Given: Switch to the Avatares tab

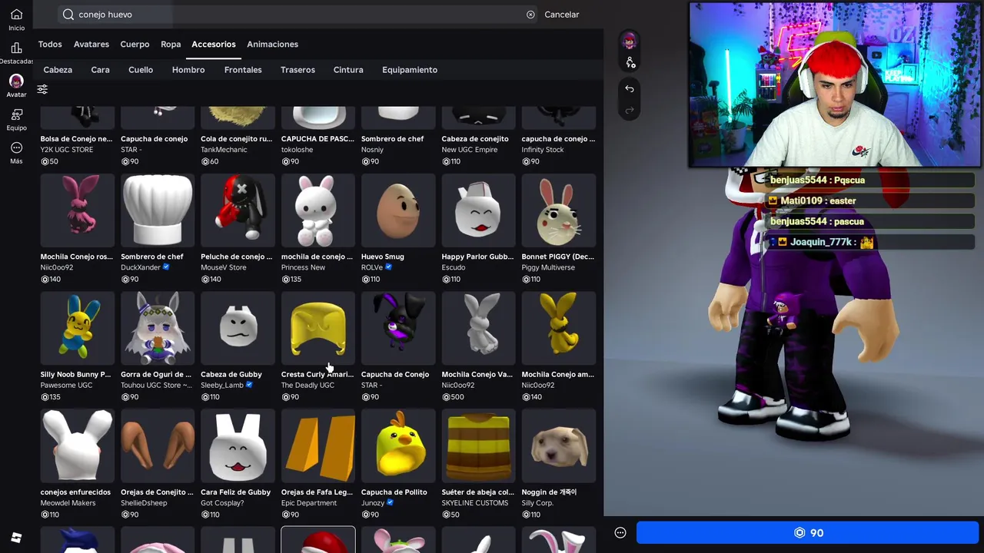Looking at the screenshot, I should 91,45.
